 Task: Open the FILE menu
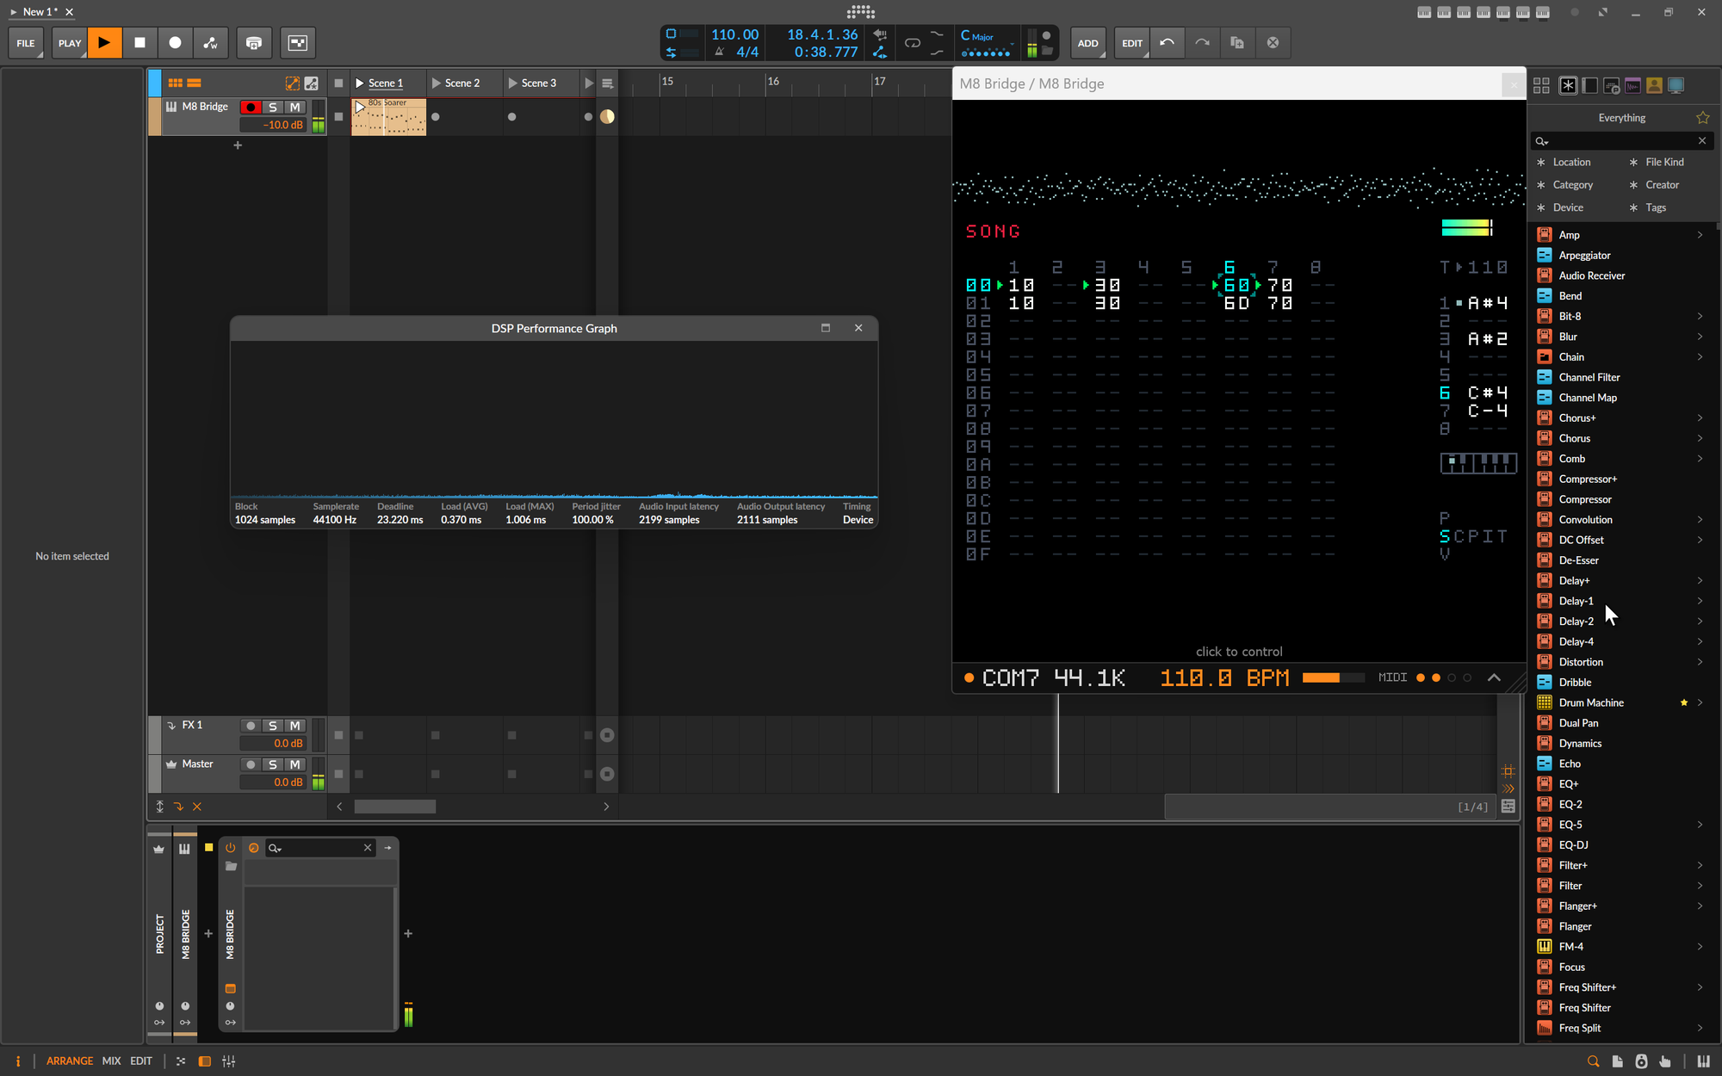tap(26, 42)
